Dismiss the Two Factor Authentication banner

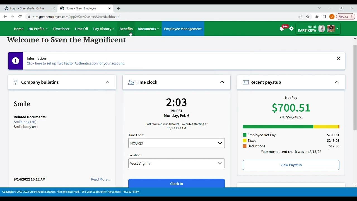[339, 58]
